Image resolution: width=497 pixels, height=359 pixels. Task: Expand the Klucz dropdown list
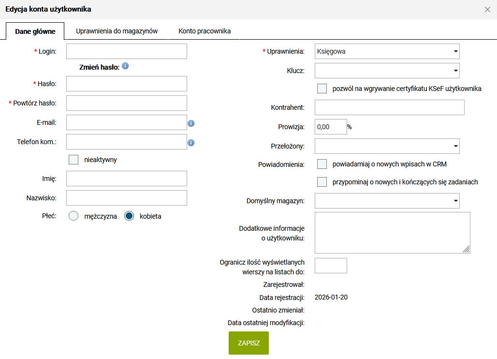387,71
